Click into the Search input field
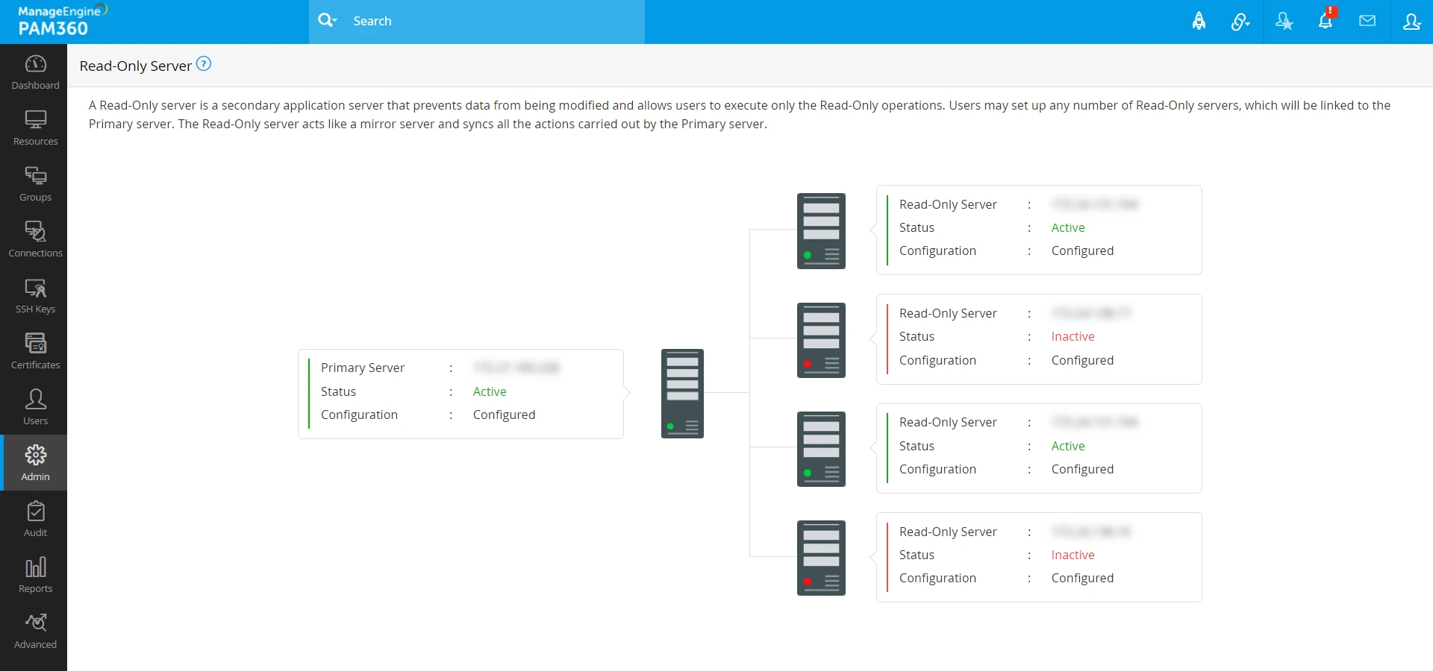The height and width of the screenshot is (671, 1433). pos(493,21)
